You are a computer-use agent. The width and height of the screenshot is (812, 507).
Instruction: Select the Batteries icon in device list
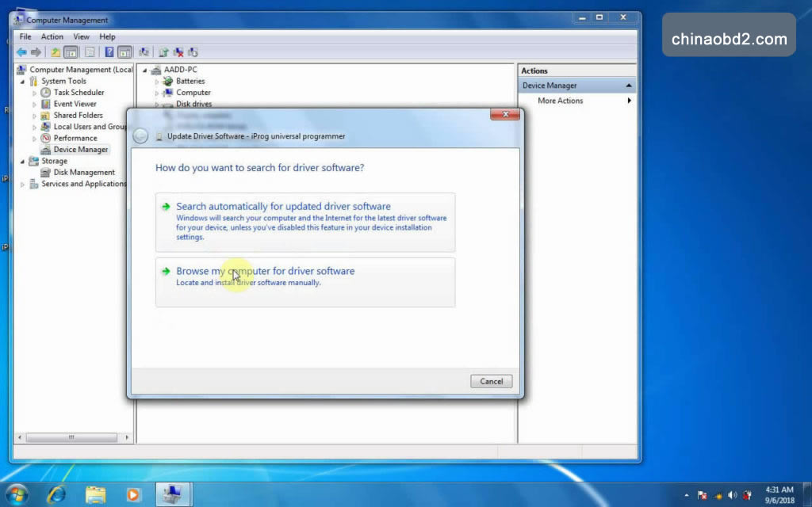[x=168, y=81]
